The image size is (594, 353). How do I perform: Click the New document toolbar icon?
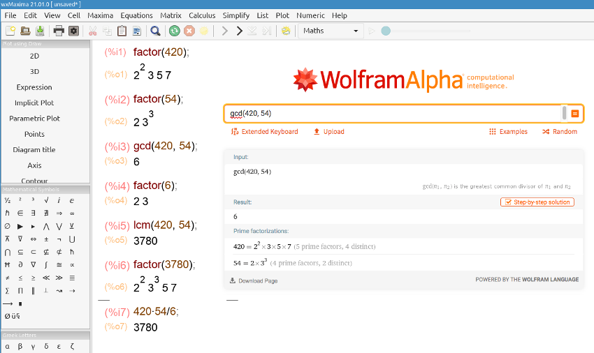10,31
